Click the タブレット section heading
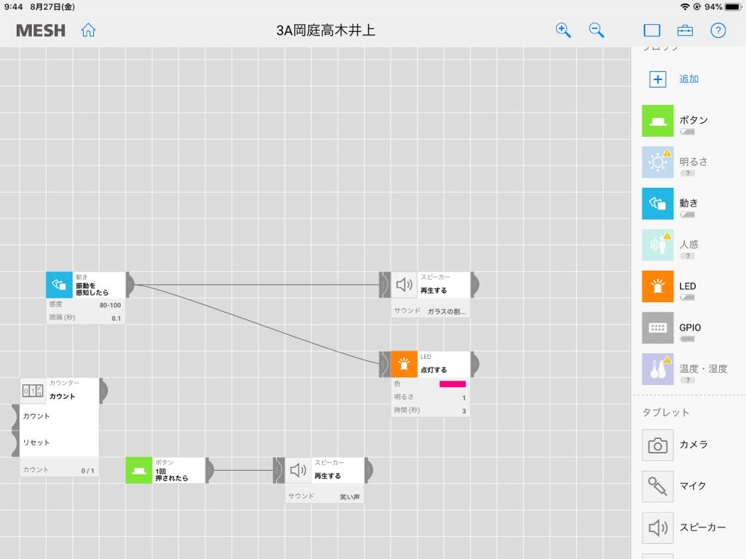The height and width of the screenshot is (559, 746). tap(666, 412)
